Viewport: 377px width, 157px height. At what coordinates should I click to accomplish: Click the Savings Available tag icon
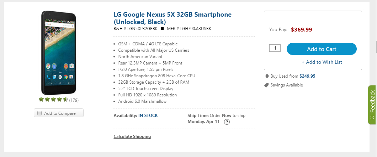pos(266,85)
